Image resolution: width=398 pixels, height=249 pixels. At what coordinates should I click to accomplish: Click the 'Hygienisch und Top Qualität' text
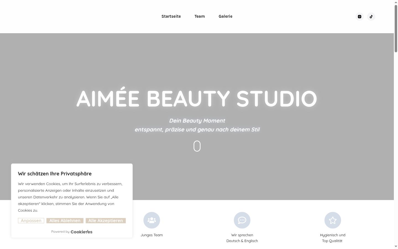tap(332, 238)
